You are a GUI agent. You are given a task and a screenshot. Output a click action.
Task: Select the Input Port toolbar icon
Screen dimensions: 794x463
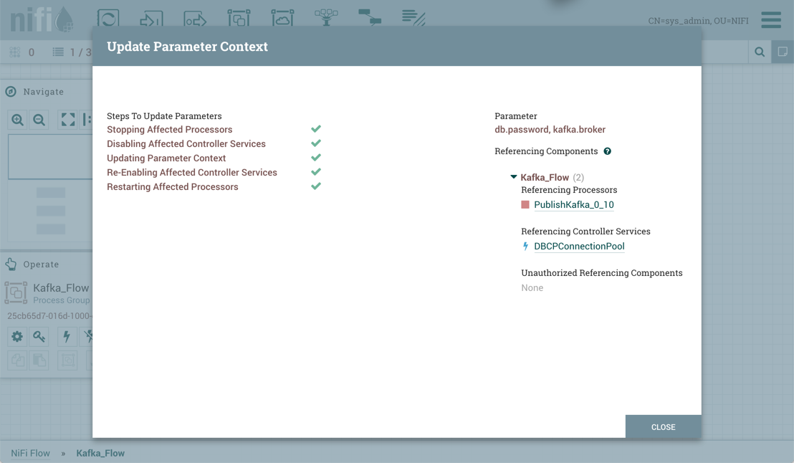[151, 19]
